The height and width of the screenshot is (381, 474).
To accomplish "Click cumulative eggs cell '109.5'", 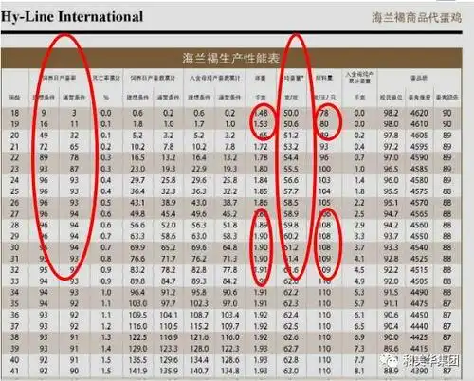I will point(137,315).
